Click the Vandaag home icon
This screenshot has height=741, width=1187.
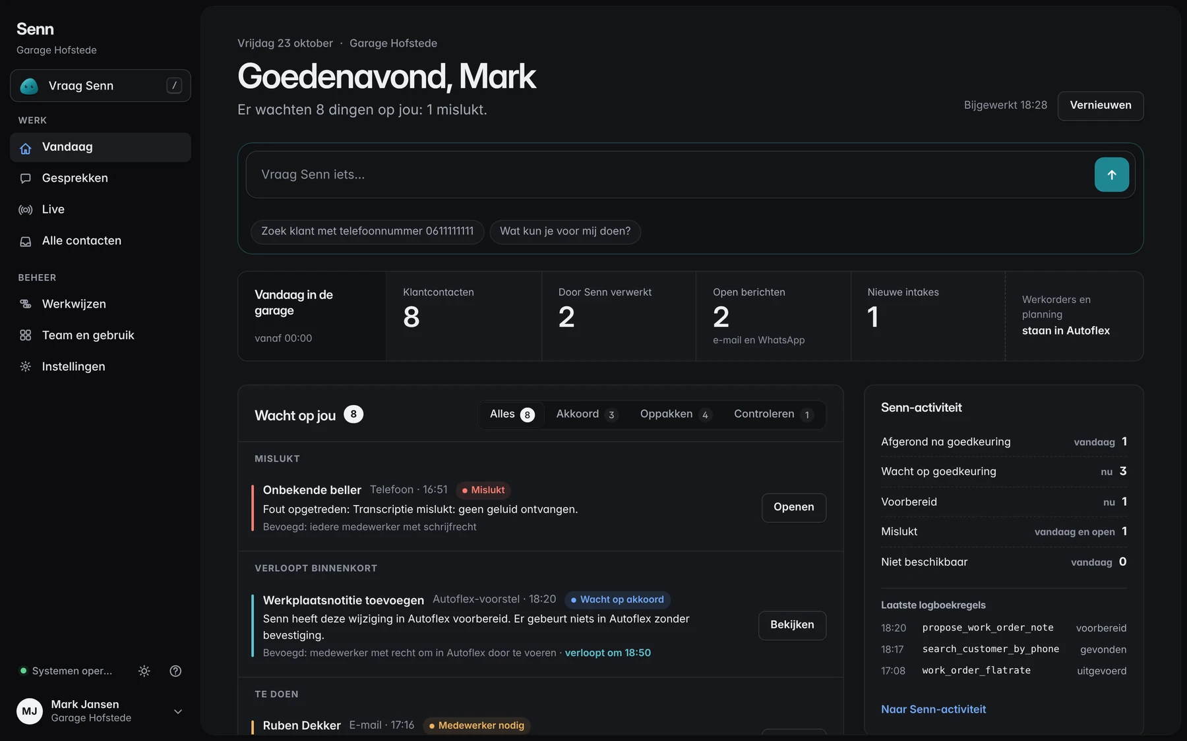point(26,148)
